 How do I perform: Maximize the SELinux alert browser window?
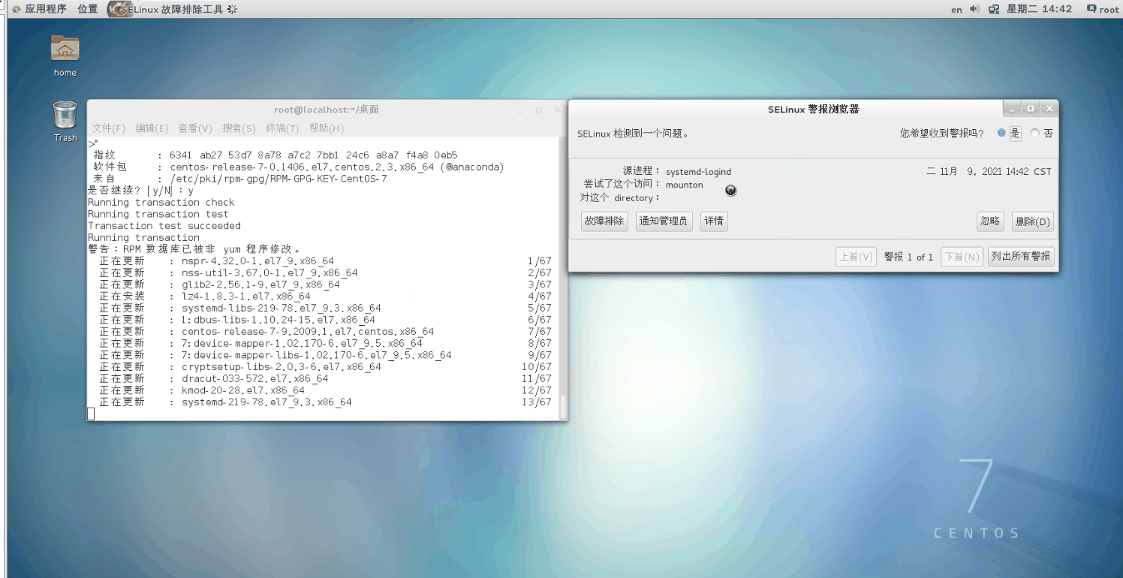pos(1030,110)
